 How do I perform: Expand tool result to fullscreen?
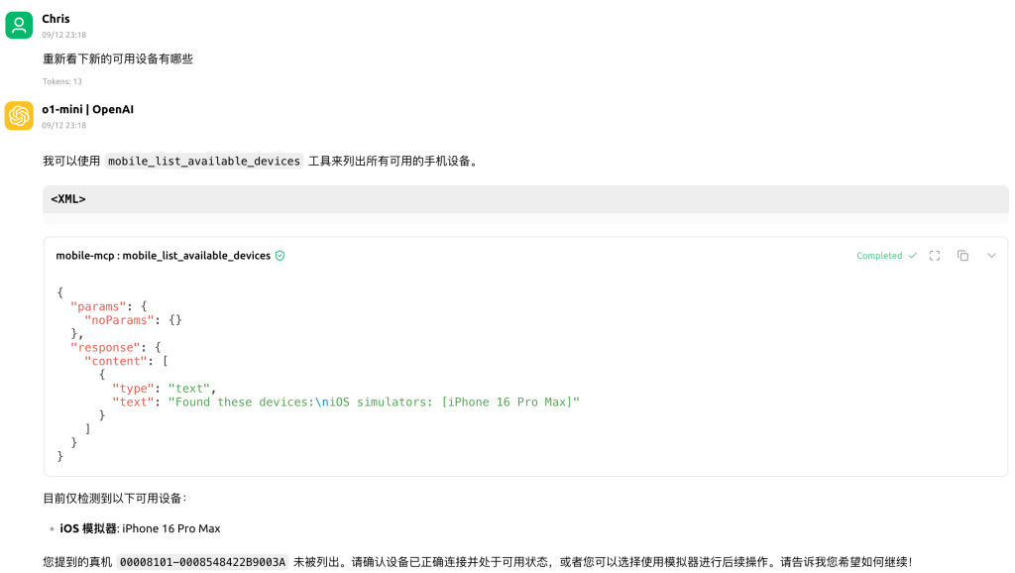click(934, 256)
